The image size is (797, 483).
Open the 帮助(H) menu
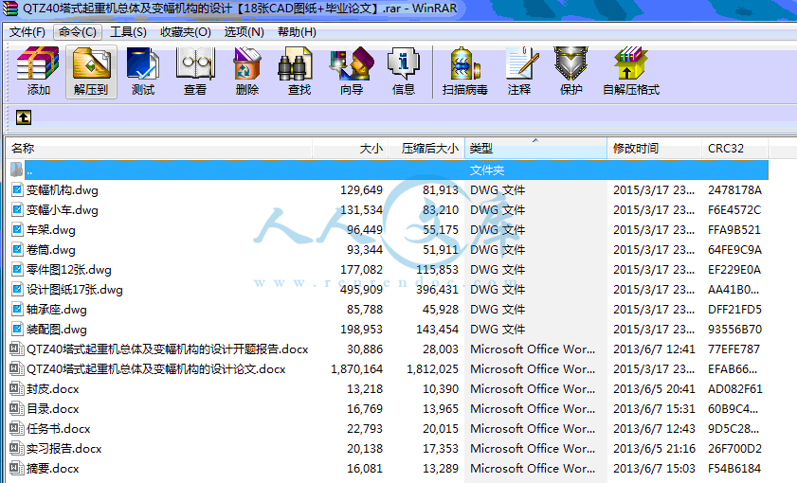[297, 32]
